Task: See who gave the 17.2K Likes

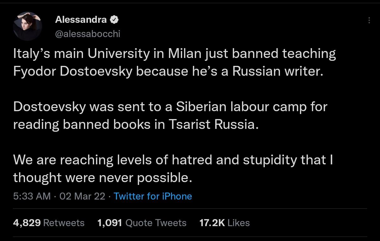Action: point(225,223)
